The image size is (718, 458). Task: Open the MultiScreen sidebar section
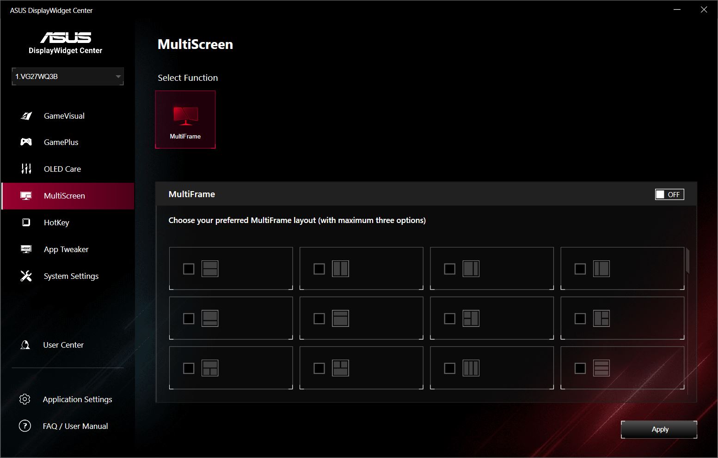tap(68, 196)
